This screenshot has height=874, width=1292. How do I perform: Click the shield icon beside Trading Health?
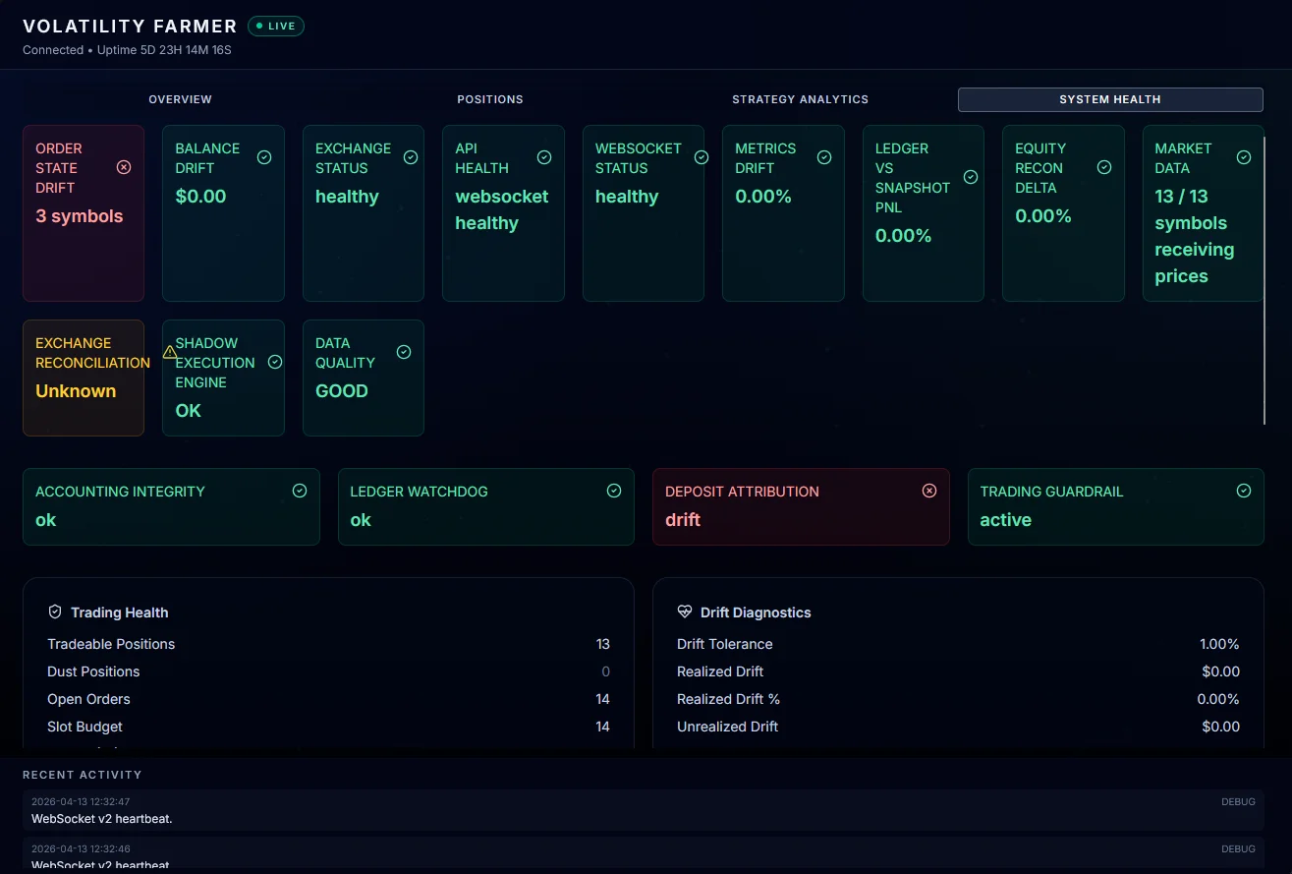coord(55,612)
